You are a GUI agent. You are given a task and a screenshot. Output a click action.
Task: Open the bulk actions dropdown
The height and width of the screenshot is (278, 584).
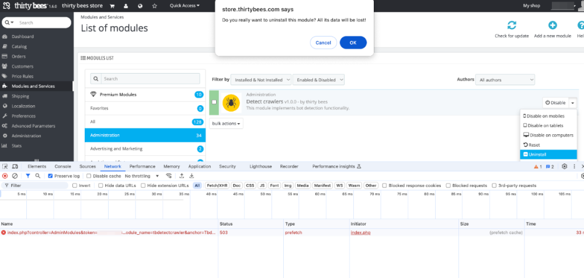point(226,124)
